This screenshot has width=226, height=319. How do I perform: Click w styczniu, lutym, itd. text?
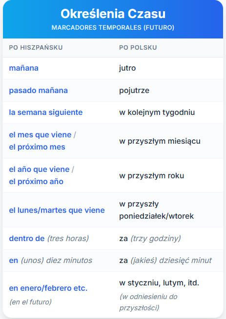[x=159, y=283]
